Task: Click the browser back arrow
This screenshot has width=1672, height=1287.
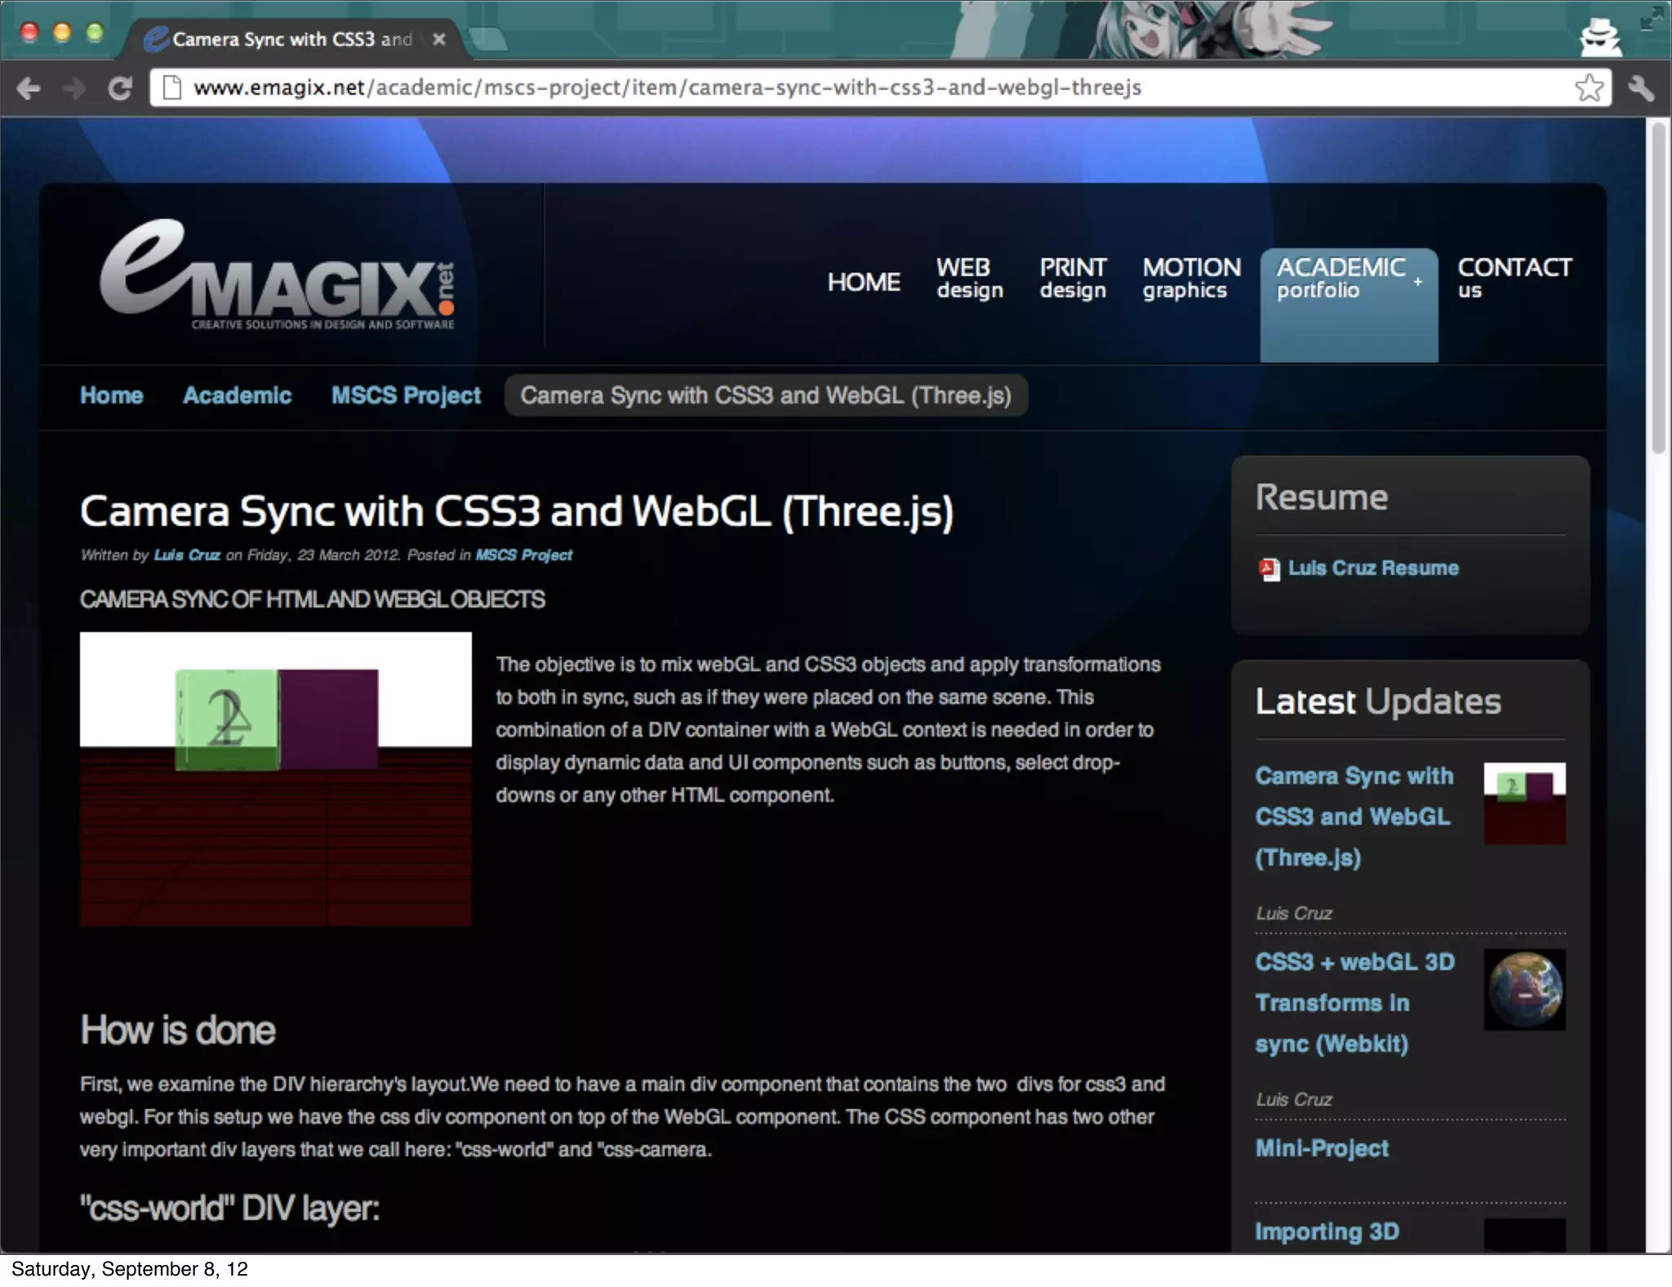Action: 29,88
